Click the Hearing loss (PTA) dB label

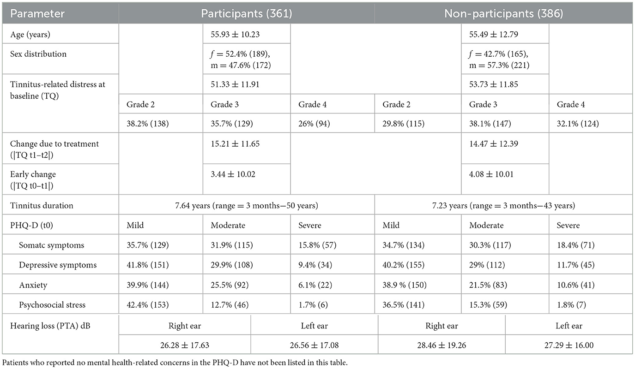51,325
